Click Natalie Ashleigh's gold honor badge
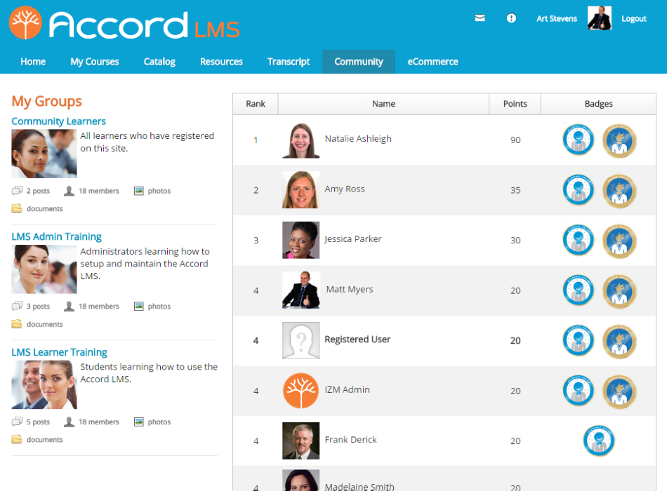The height and width of the screenshot is (491, 667). (x=619, y=141)
